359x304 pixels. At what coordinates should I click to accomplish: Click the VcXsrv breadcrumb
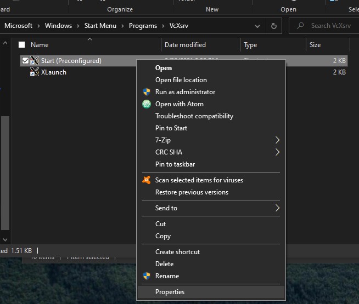[179, 26]
